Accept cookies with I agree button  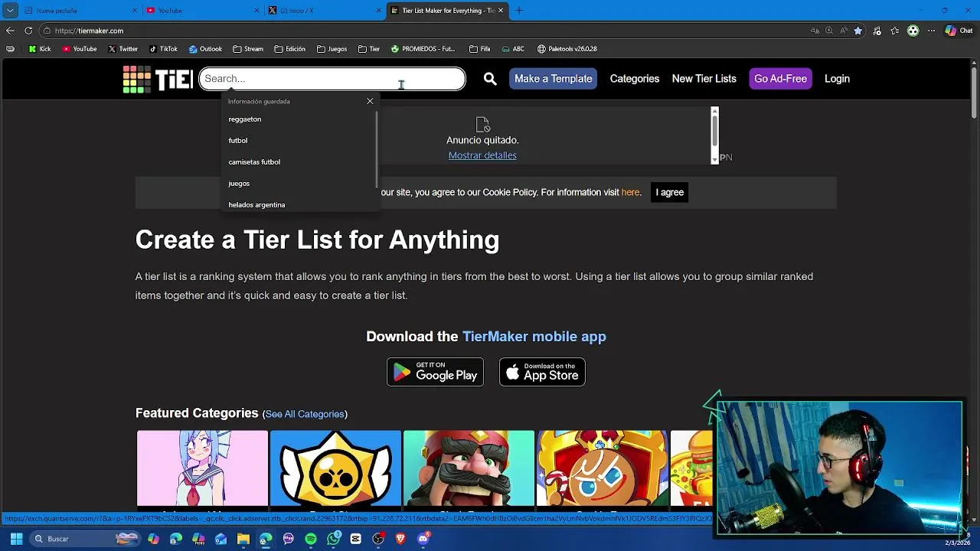[669, 192]
